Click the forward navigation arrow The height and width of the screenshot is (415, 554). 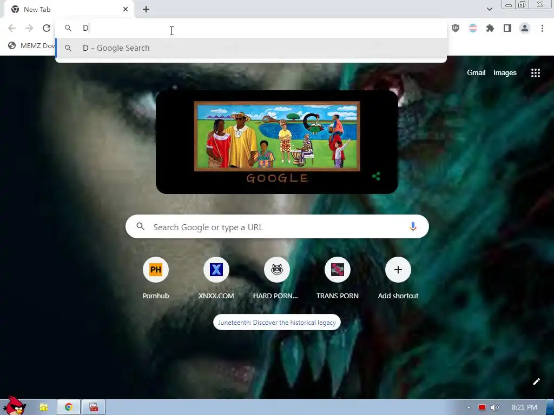[x=29, y=28]
